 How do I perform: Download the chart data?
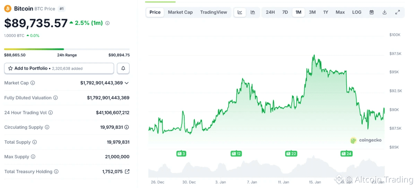384,12
